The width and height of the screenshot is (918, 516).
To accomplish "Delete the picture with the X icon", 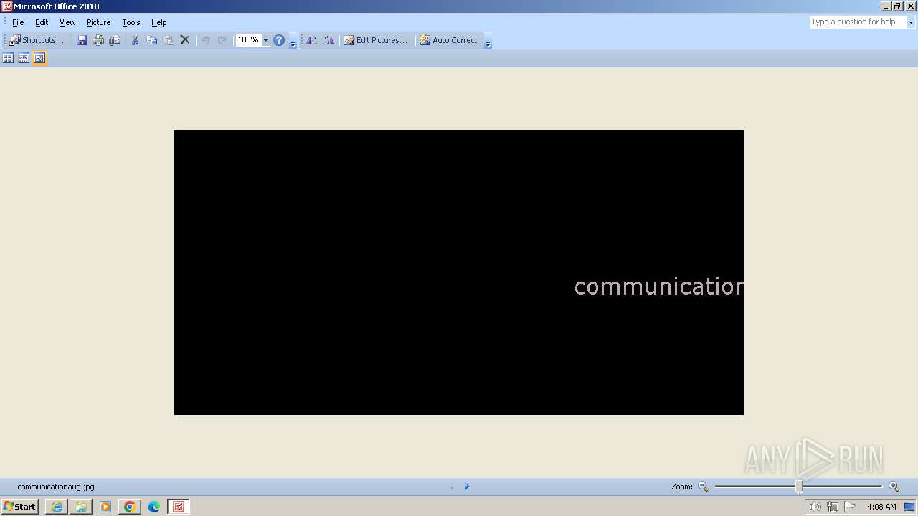I will tap(185, 40).
